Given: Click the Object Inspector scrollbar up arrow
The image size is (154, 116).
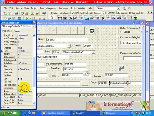Looking at the screenshot, I should point(34,35).
